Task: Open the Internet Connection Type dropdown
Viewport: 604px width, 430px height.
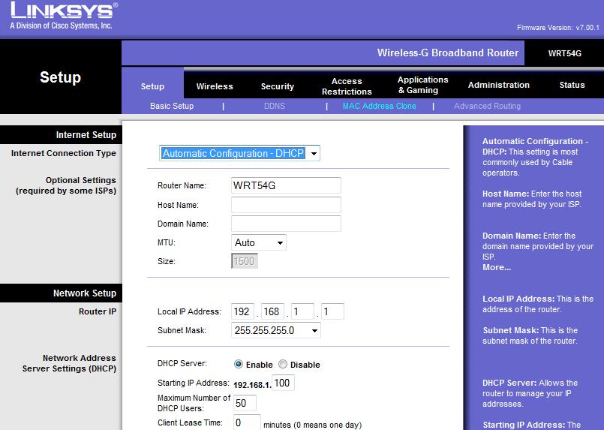Action: (x=239, y=153)
